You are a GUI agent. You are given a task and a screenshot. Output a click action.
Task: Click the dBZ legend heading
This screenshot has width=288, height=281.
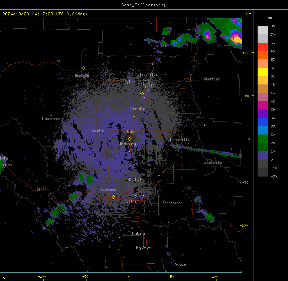tap(271, 18)
